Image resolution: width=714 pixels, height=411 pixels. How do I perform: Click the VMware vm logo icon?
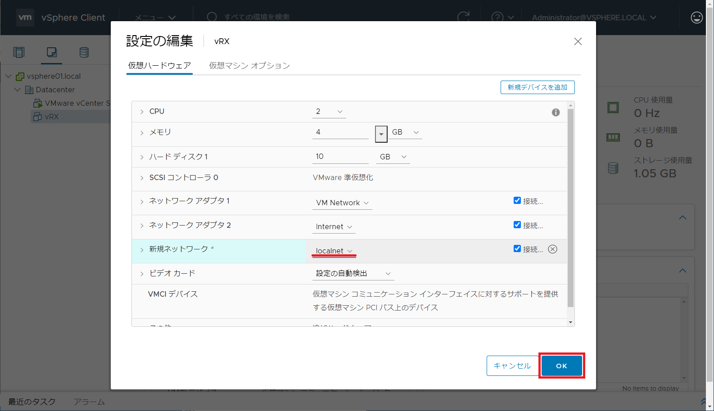click(25, 18)
